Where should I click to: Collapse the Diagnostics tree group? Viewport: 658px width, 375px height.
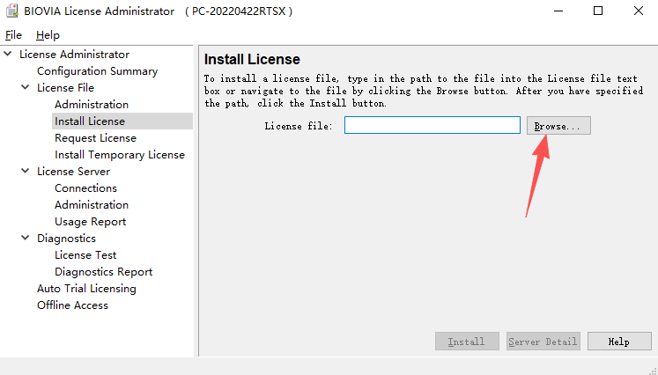(x=26, y=239)
